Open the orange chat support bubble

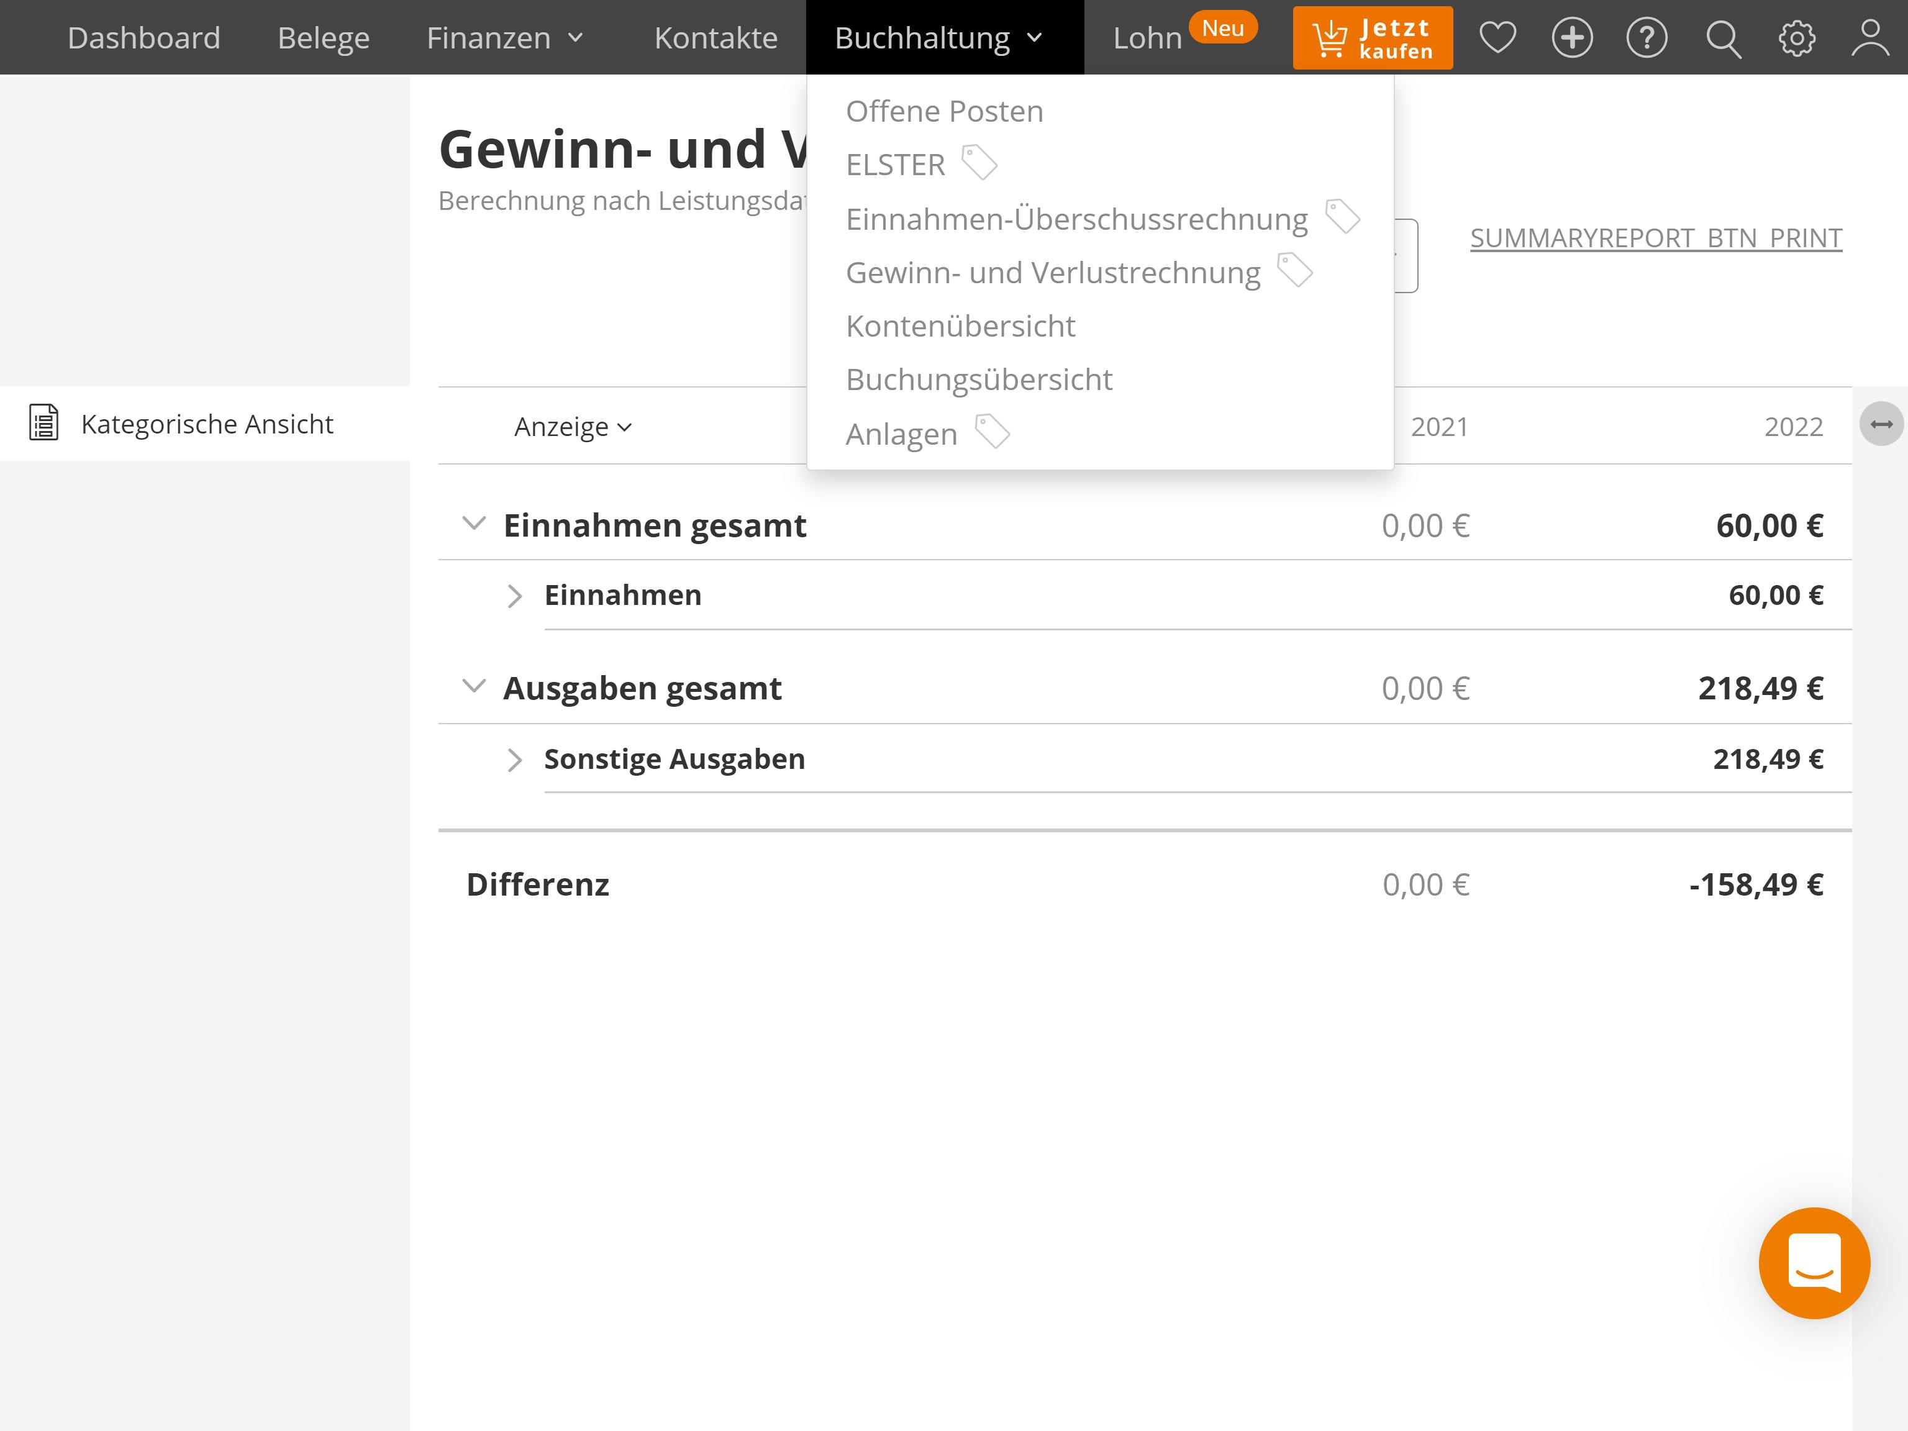[x=1814, y=1263]
